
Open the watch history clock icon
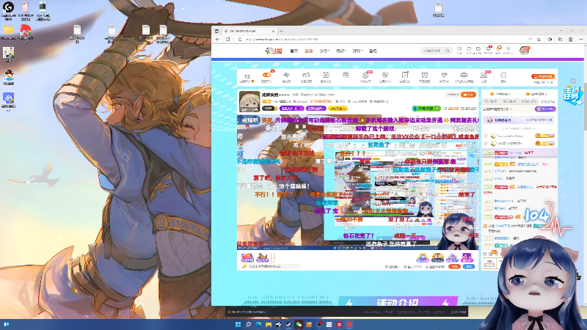click(459, 50)
